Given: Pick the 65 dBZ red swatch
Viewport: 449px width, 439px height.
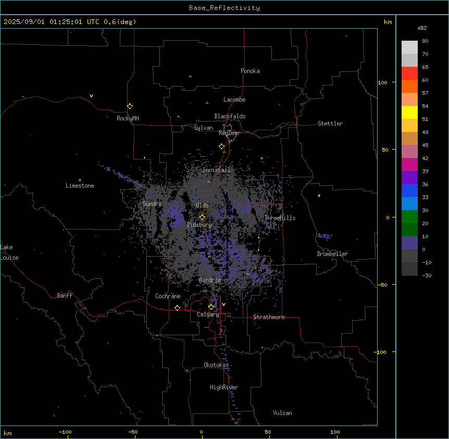Looking at the screenshot, I should point(409,74).
